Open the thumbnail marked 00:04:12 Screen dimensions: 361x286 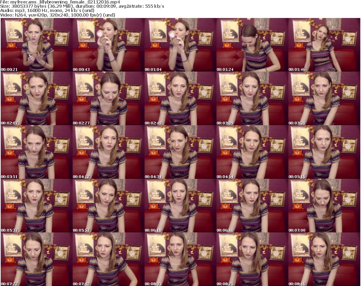click(109, 152)
